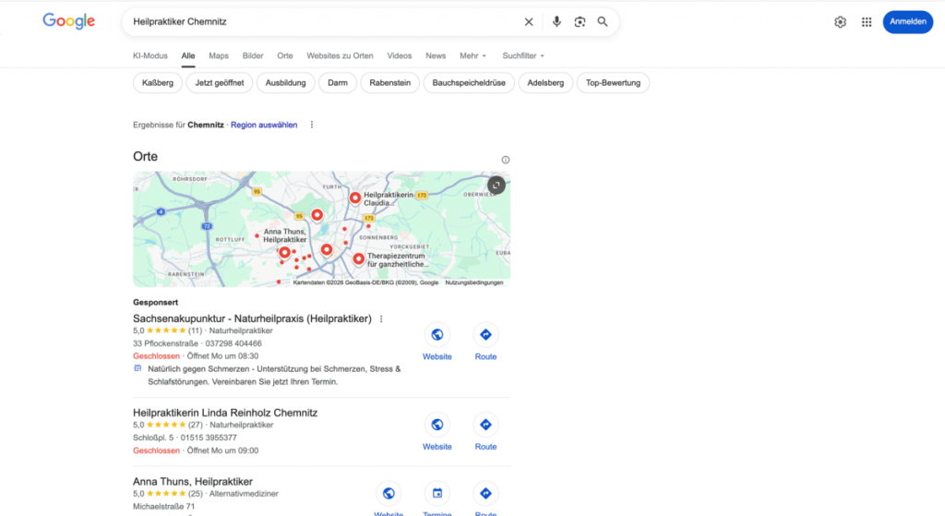Open the Suchfilter dropdown
945x516 pixels.
523,55
